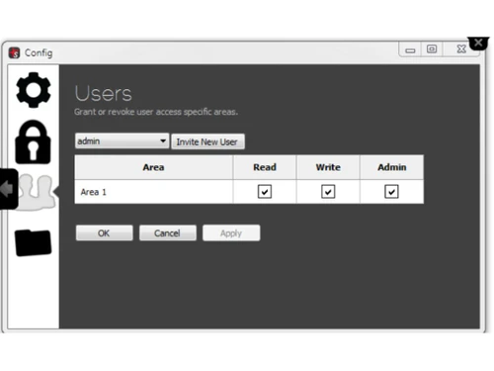Toggle Write permission for Area 1

click(328, 192)
